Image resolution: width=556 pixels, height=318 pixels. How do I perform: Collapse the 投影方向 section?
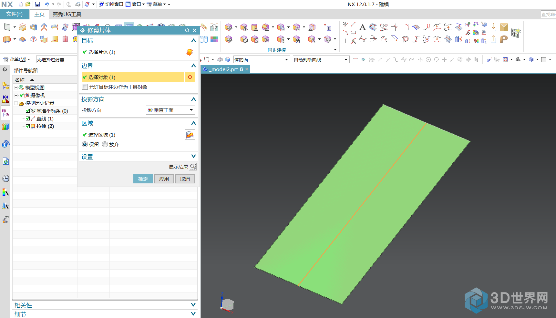click(193, 99)
